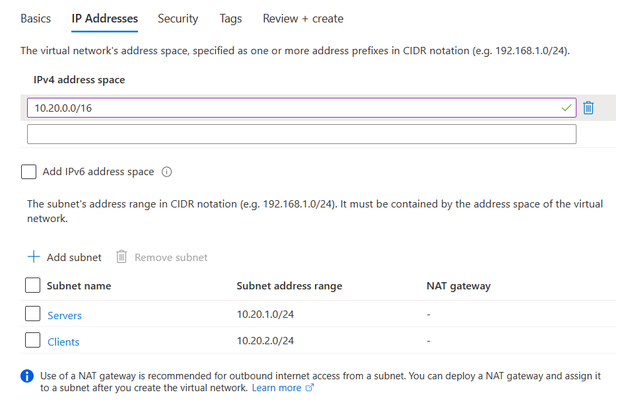This screenshot has height=409, width=626.
Task: Check the Clients subnet checkbox
Action: (33, 340)
